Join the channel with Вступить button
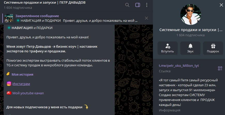The height and width of the screenshot is (115, 225). click(x=167, y=48)
